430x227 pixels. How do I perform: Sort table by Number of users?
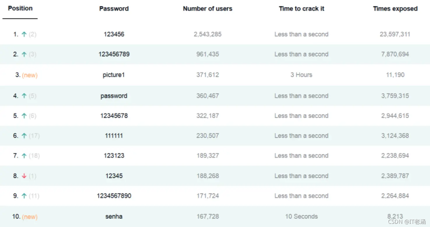click(208, 9)
